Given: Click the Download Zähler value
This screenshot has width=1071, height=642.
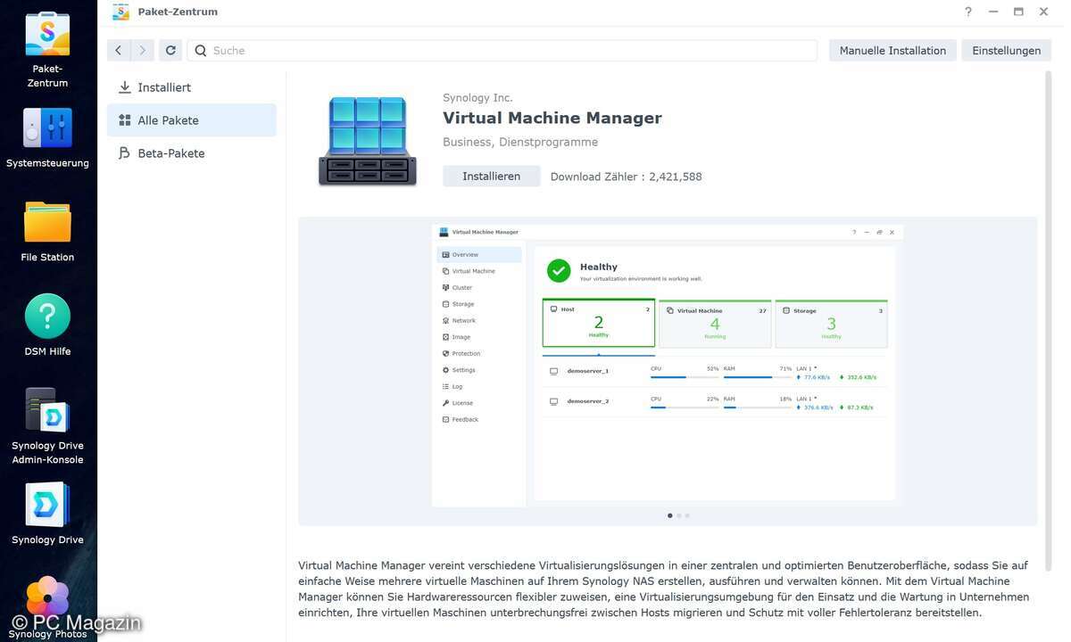Looking at the screenshot, I should coord(676,177).
